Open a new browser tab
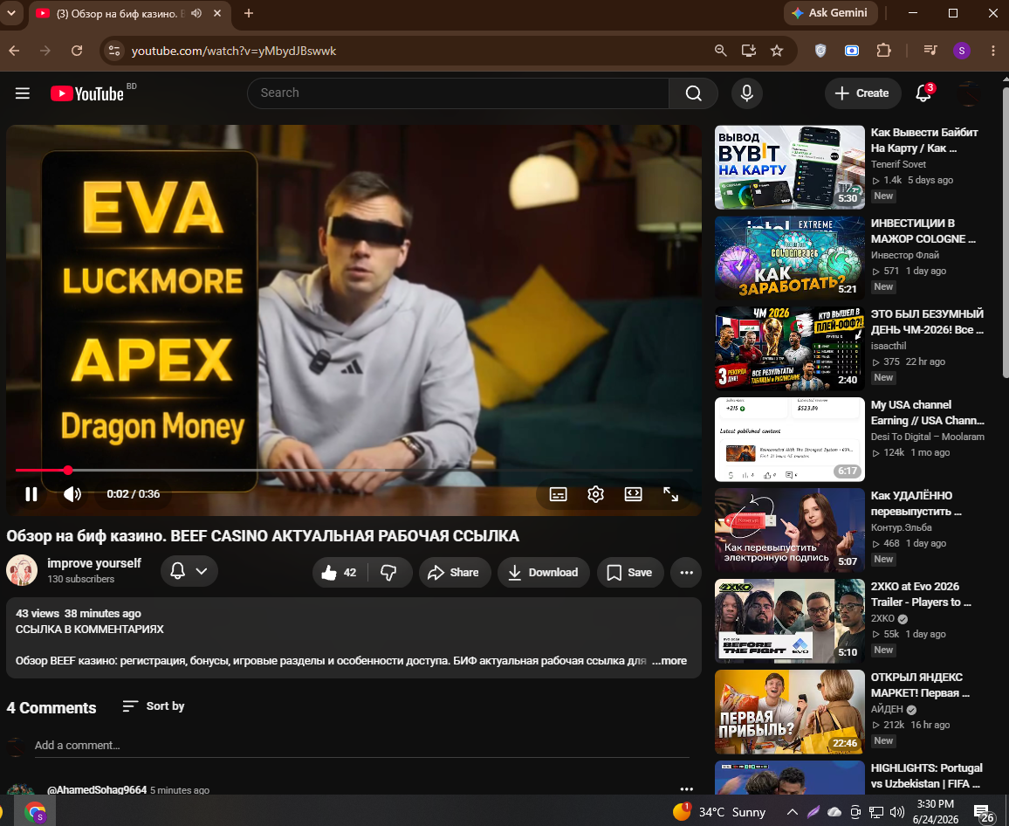 [249, 13]
